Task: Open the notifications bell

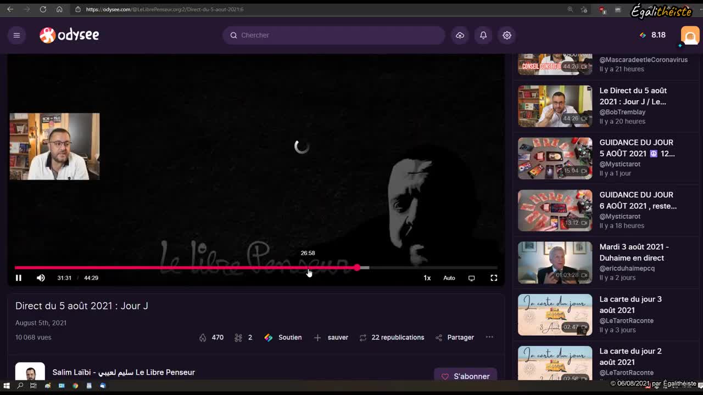Action: 483,35
